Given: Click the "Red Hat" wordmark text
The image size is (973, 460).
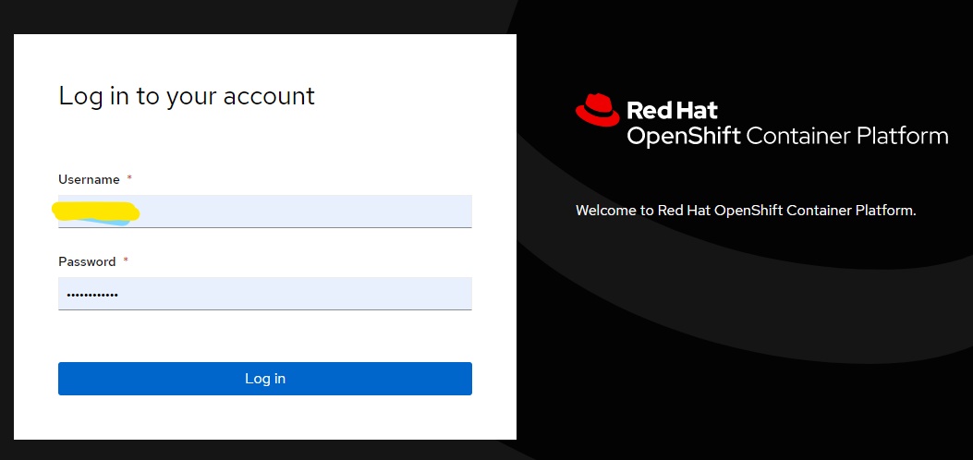Looking at the screenshot, I should click(672, 111).
